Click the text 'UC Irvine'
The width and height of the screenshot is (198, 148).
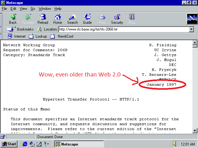(x=165, y=50)
